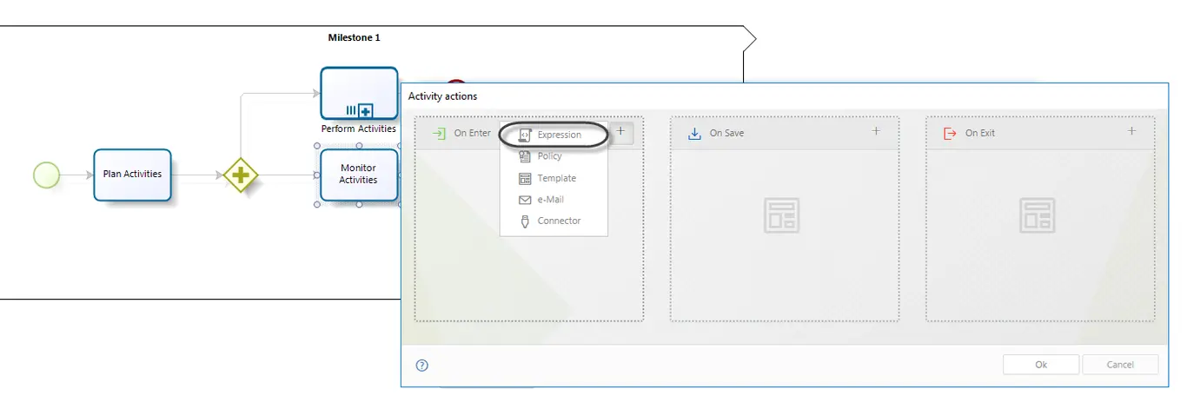Open help with the question mark icon

(422, 366)
